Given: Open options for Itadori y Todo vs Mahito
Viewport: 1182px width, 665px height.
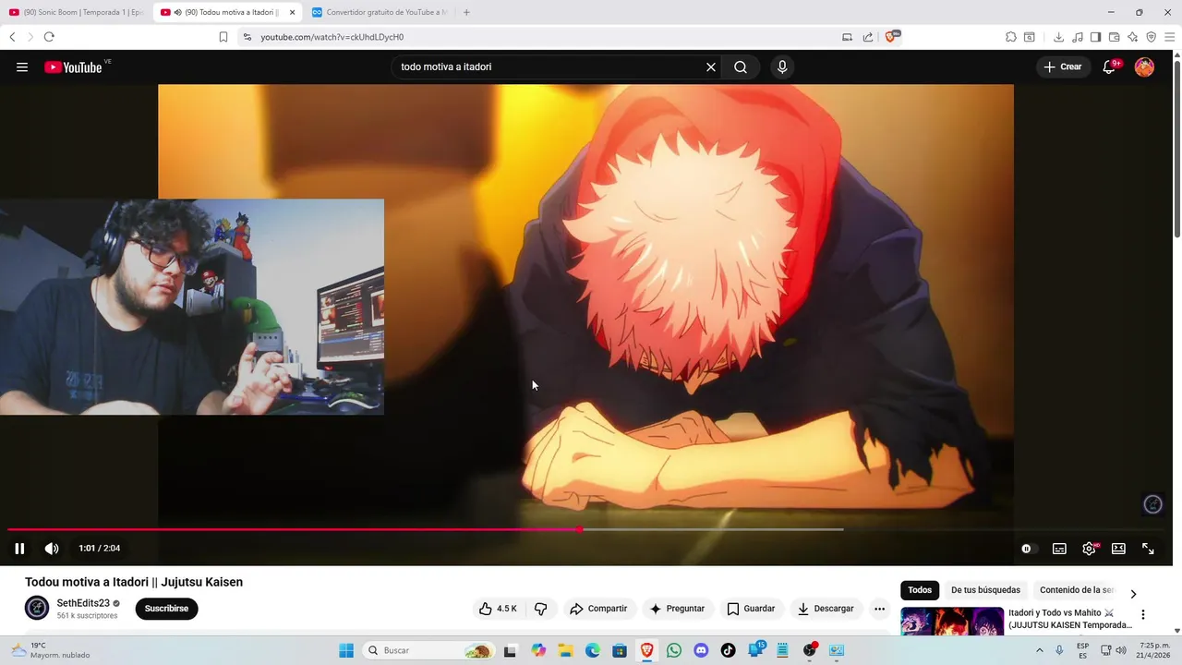Looking at the screenshot, I should point(1142,614).
